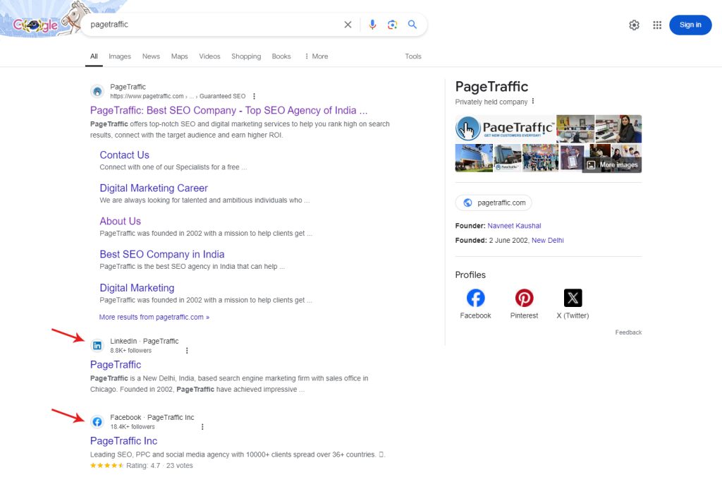
Task: Click More results from pagetraffic.com
Action: point(154,317)
